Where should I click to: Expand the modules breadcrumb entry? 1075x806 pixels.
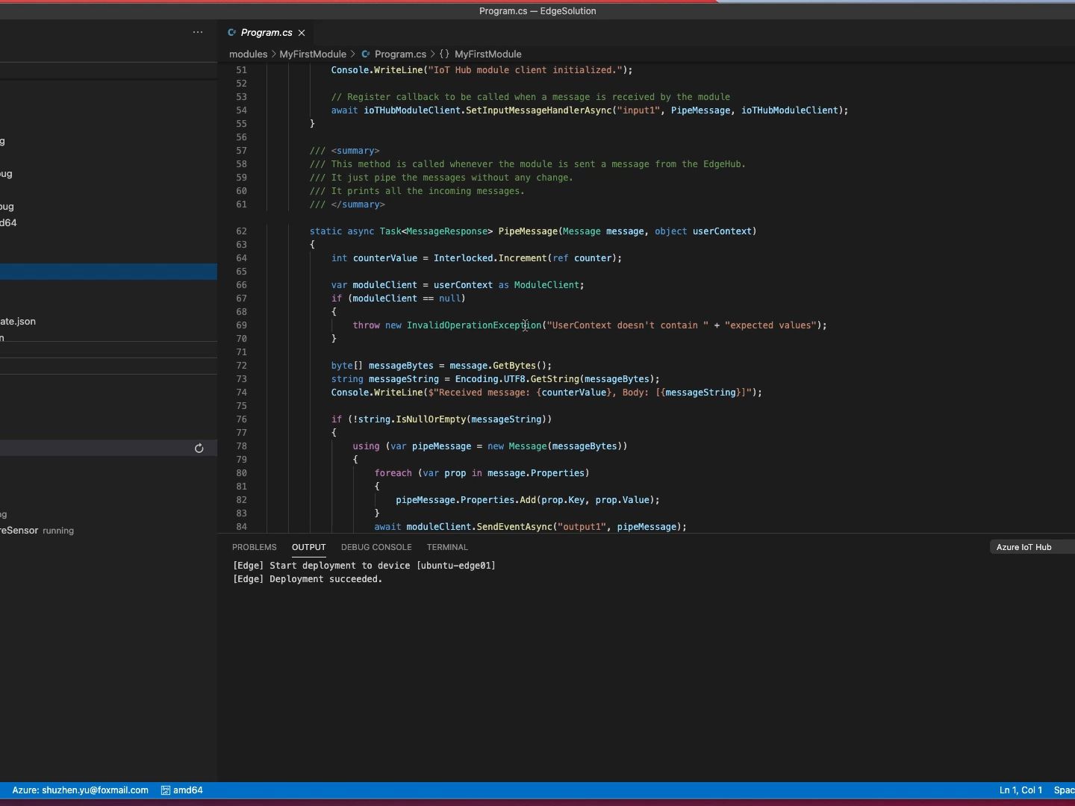click(249, 54)
